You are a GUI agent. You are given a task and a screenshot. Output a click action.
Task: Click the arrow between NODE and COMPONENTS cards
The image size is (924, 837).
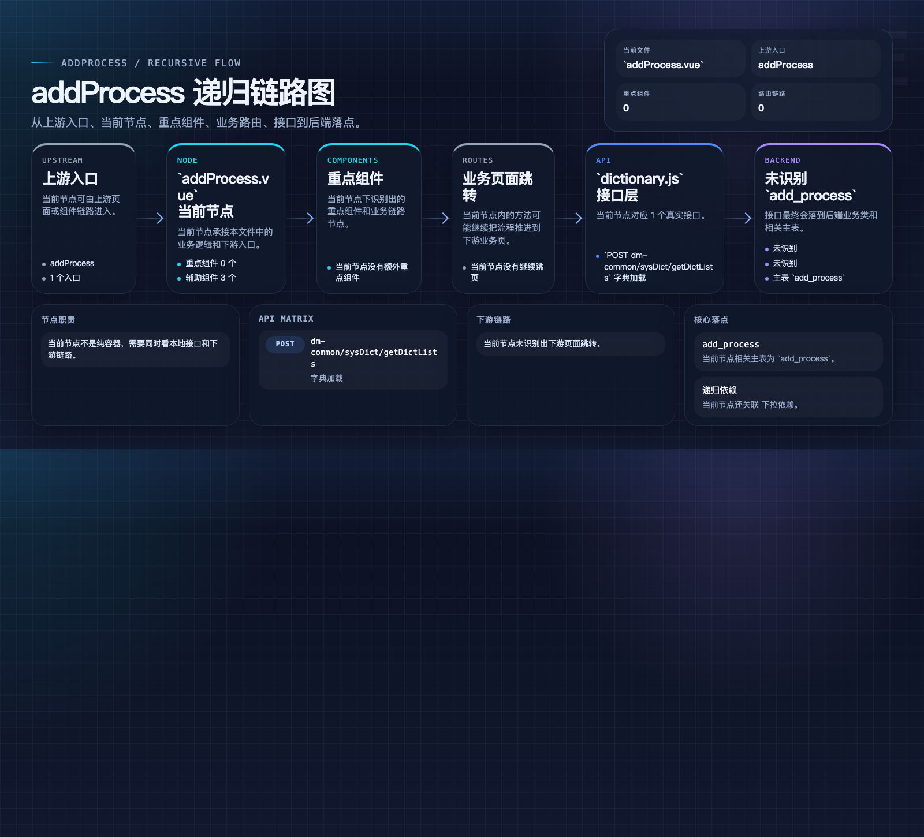tap(301, 218)
